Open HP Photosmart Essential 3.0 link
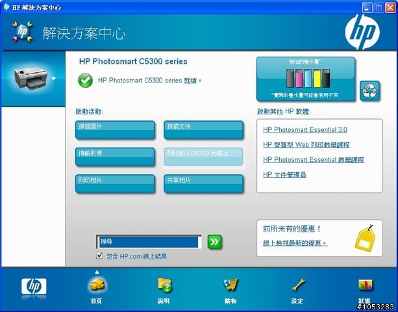398x312 pixels. 305,130
